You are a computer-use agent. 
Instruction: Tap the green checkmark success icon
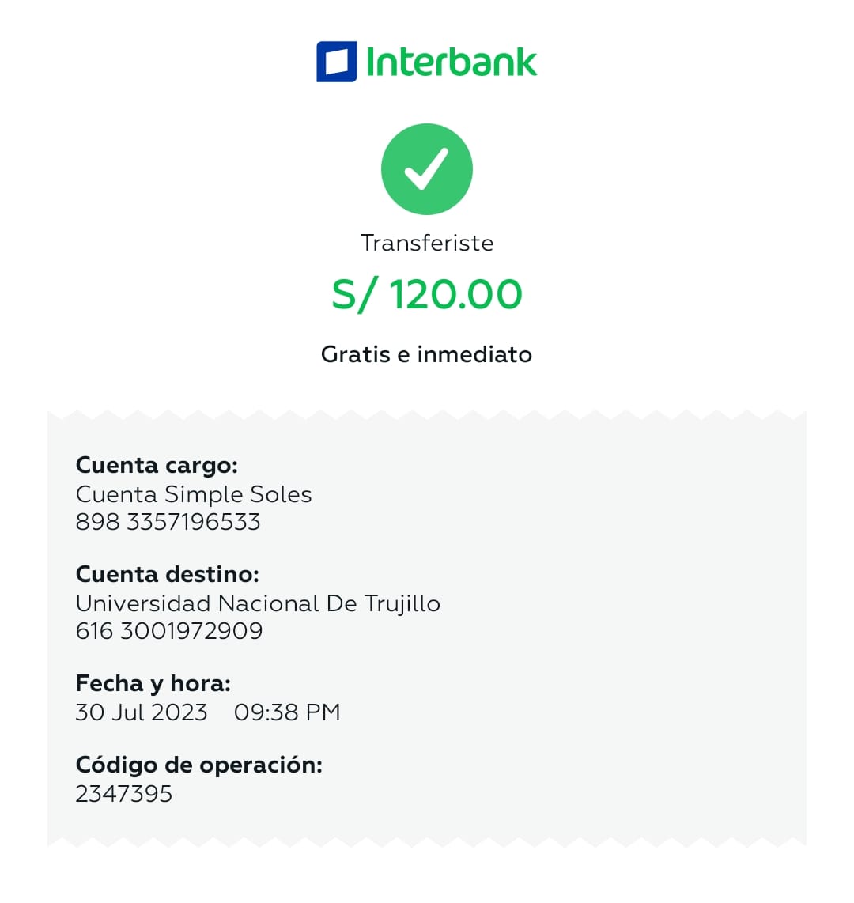pyautogui.click(x=427, y=169)
